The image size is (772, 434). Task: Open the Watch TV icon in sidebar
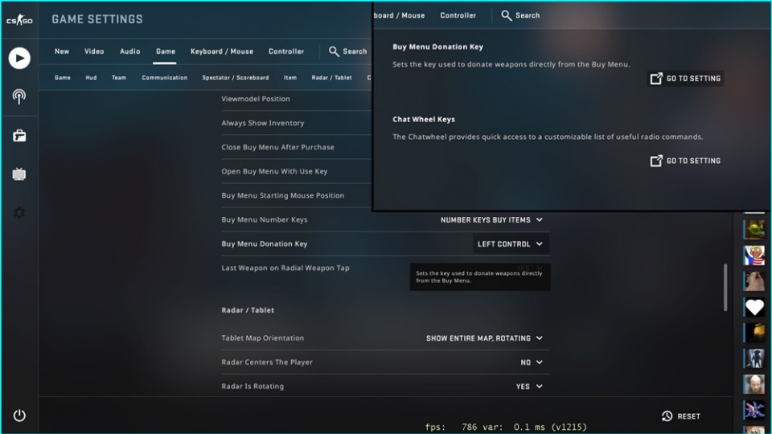coord(19,174)
